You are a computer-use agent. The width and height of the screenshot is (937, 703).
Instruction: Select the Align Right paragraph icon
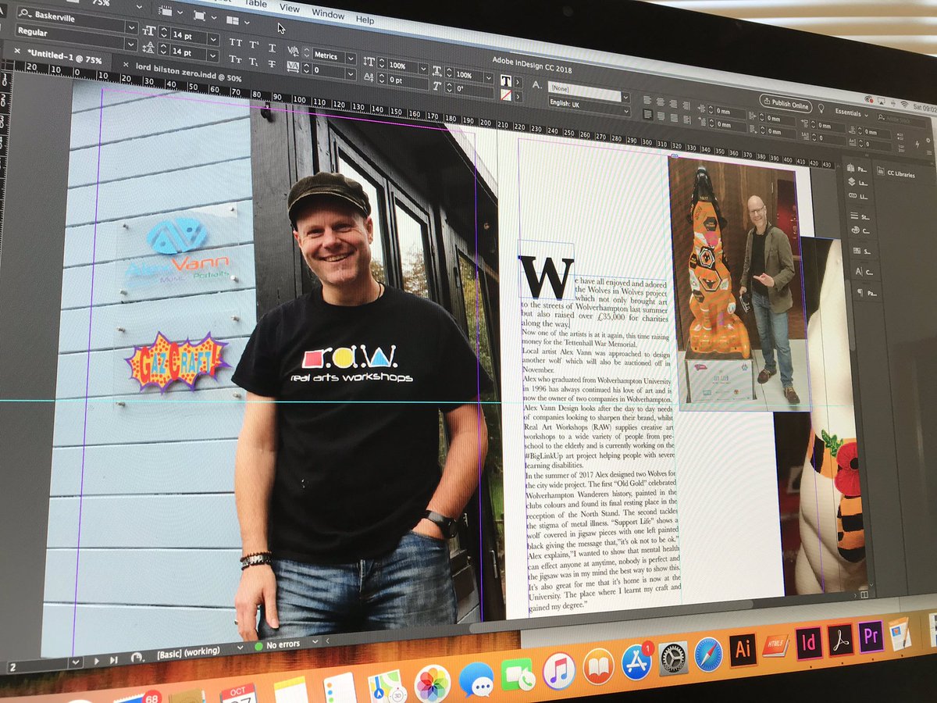coord(673,104)
